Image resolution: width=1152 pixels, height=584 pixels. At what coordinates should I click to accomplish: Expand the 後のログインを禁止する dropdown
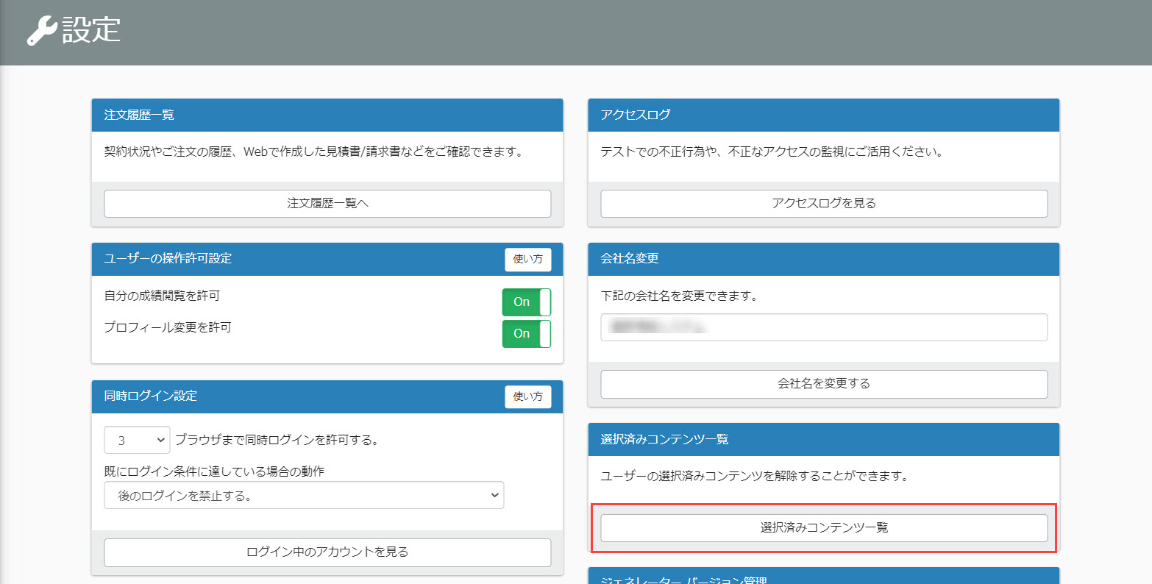(304, 496)
